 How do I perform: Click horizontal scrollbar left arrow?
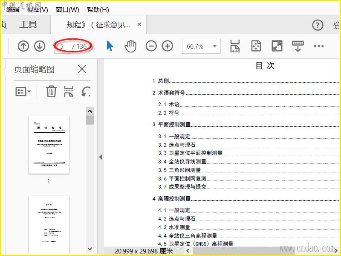188,250
